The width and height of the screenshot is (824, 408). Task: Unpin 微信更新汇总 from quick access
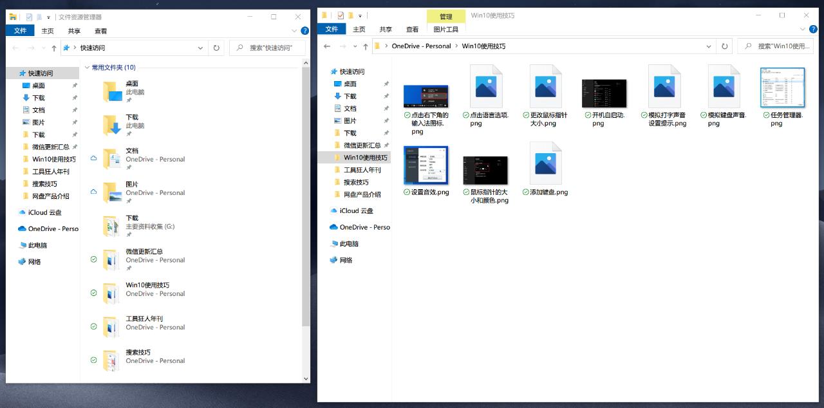pos(75,146)
